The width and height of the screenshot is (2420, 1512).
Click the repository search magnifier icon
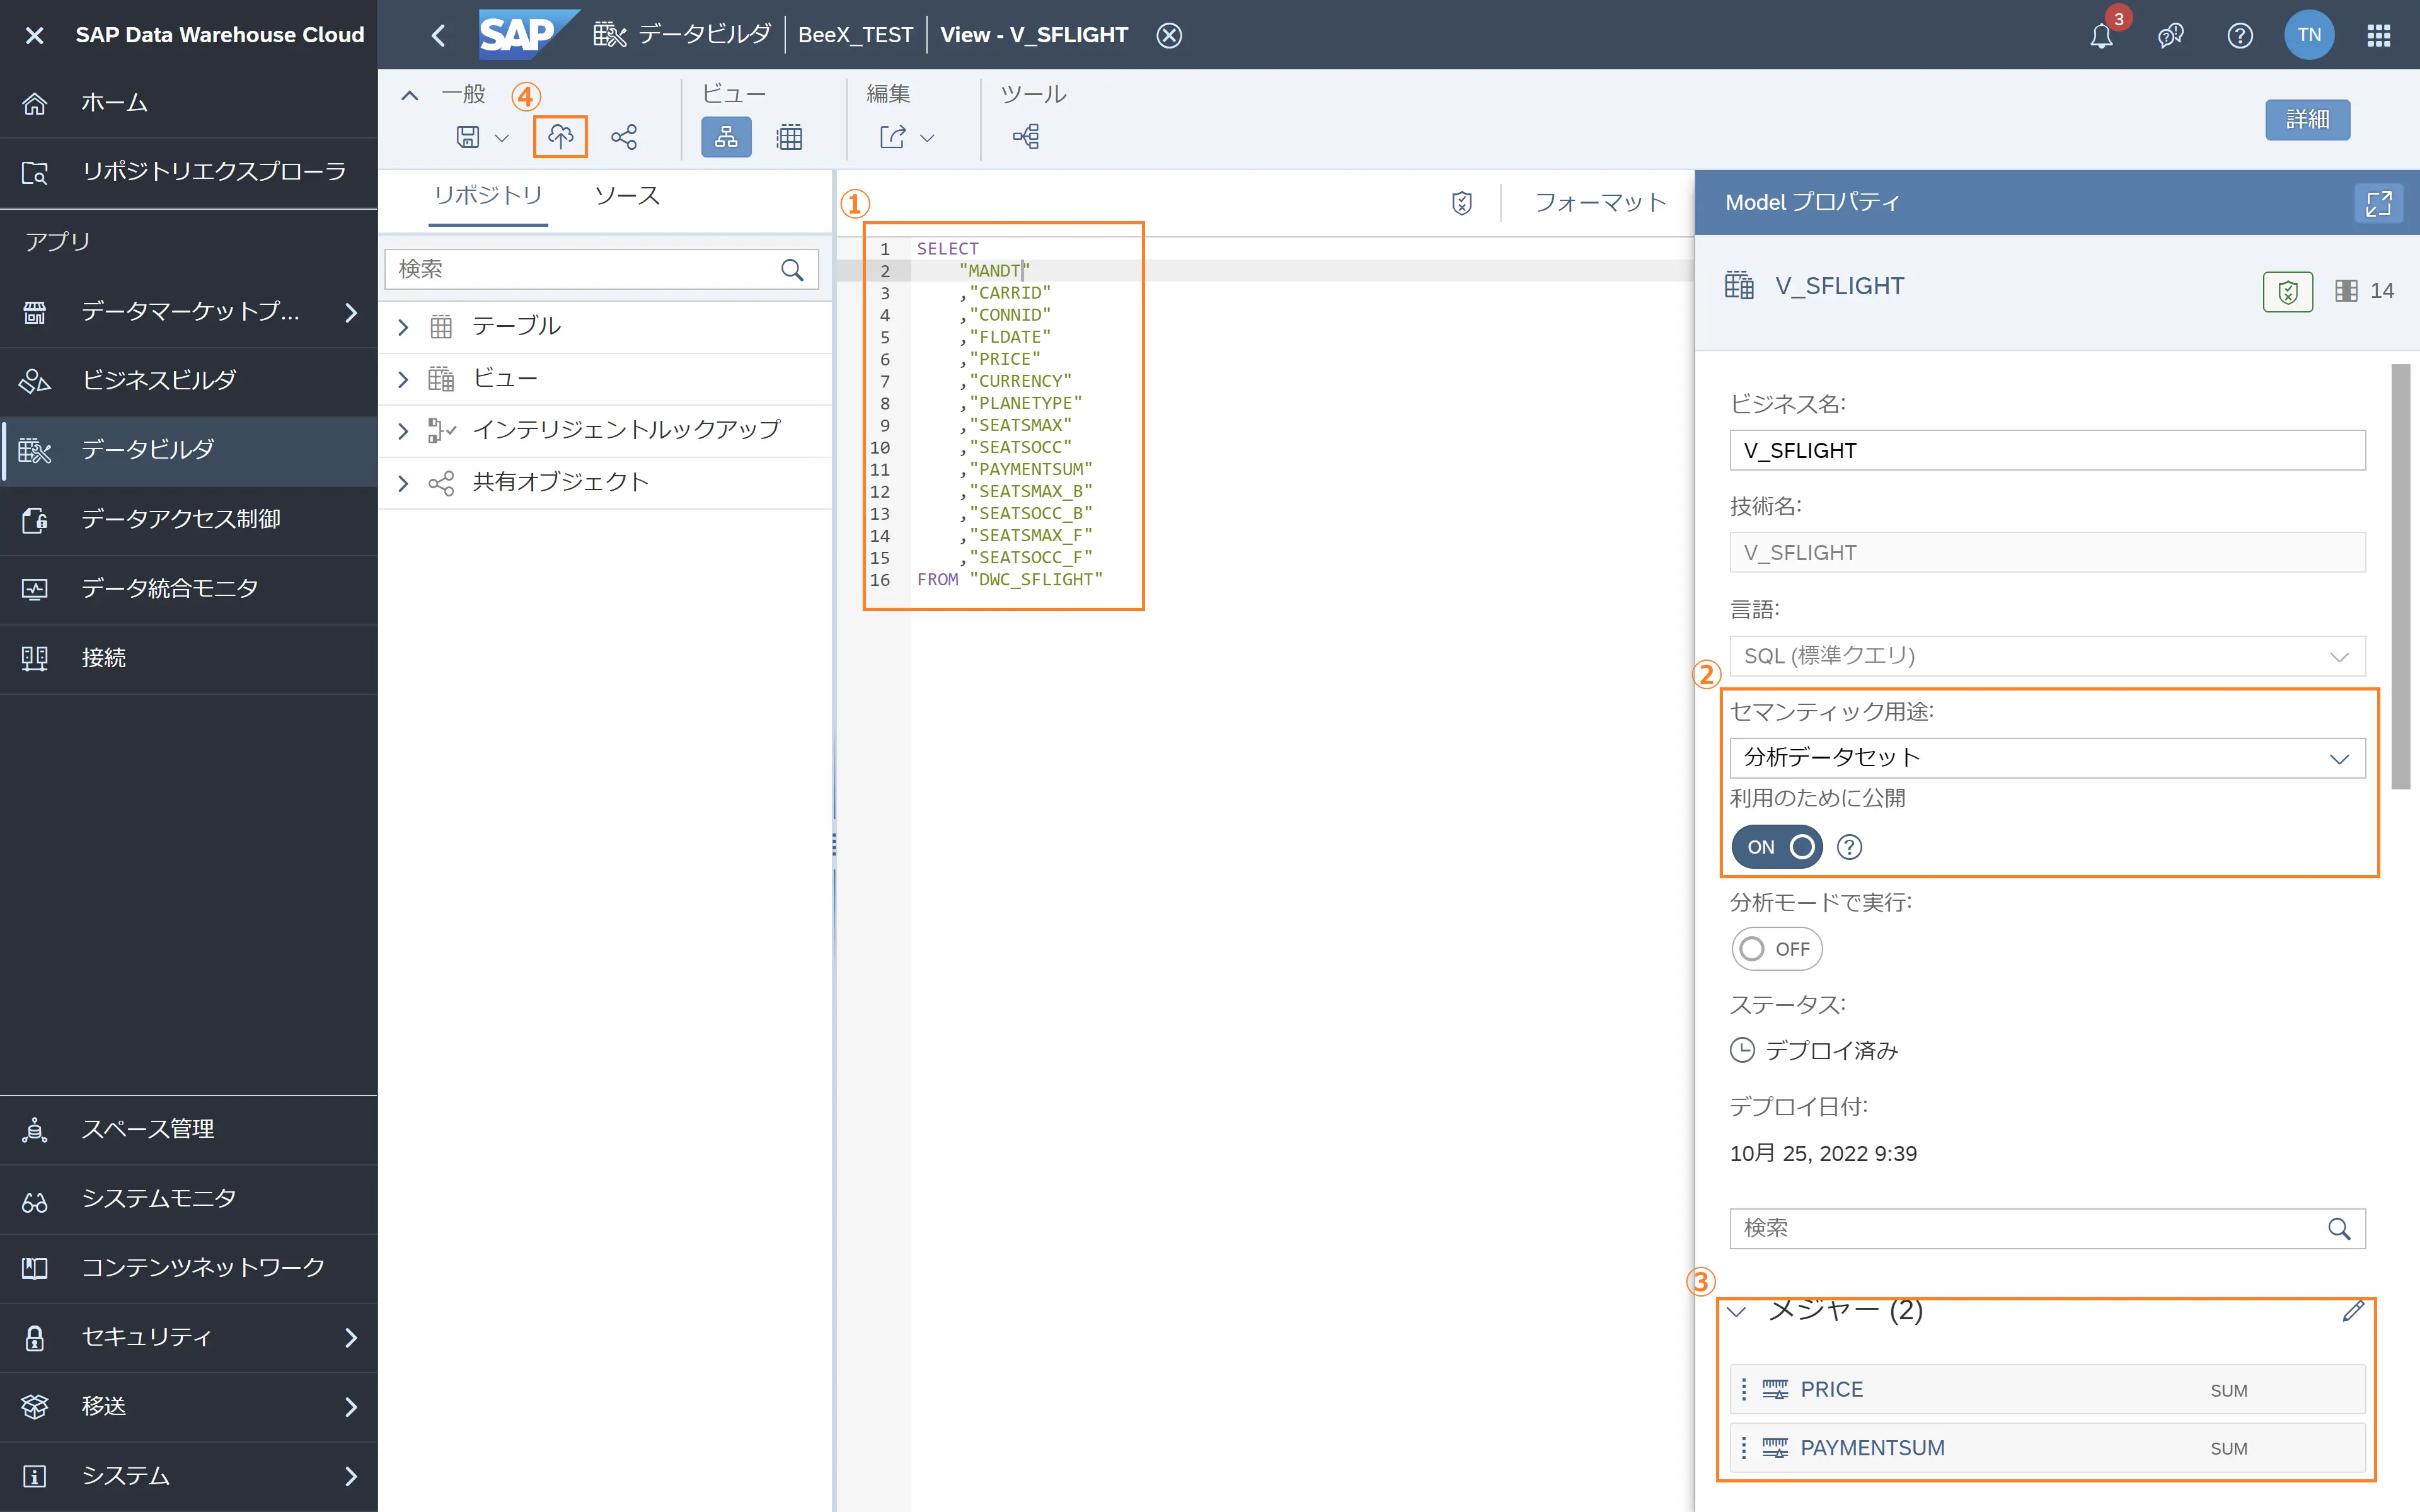click(792, 270)
